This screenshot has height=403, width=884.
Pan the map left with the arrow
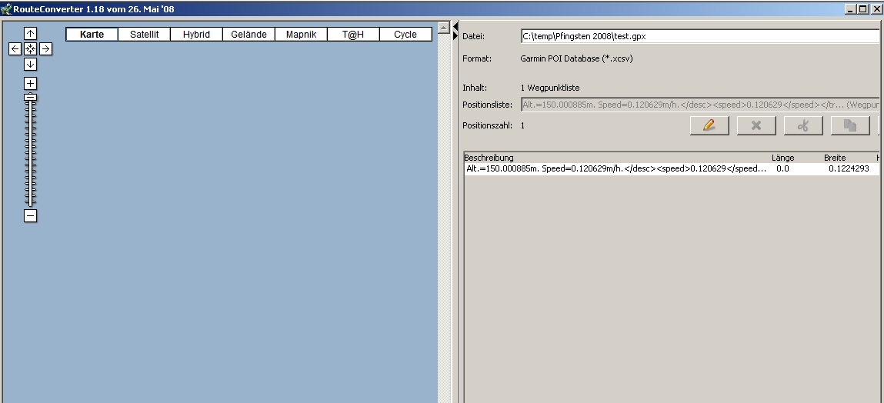pyautogui.click(x=15, y=48)
